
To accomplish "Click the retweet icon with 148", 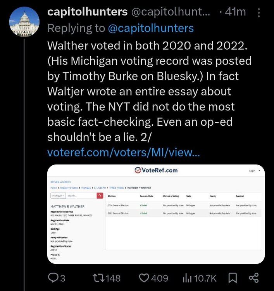I will point(97,278).
